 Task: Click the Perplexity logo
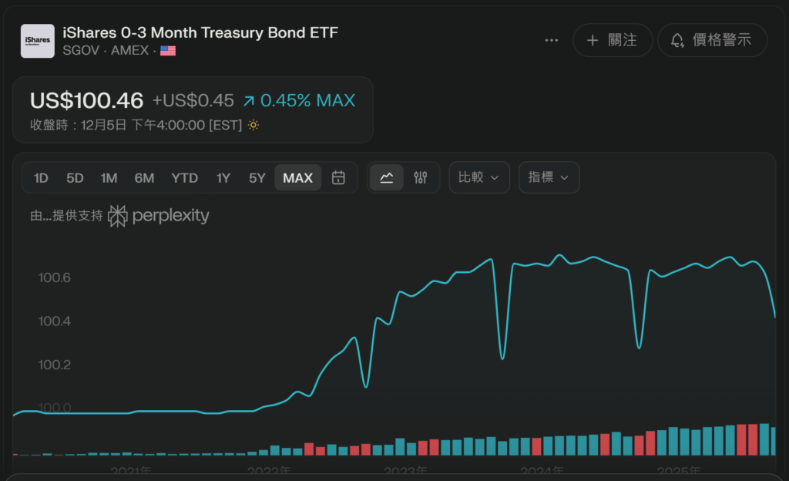point(159,216)
